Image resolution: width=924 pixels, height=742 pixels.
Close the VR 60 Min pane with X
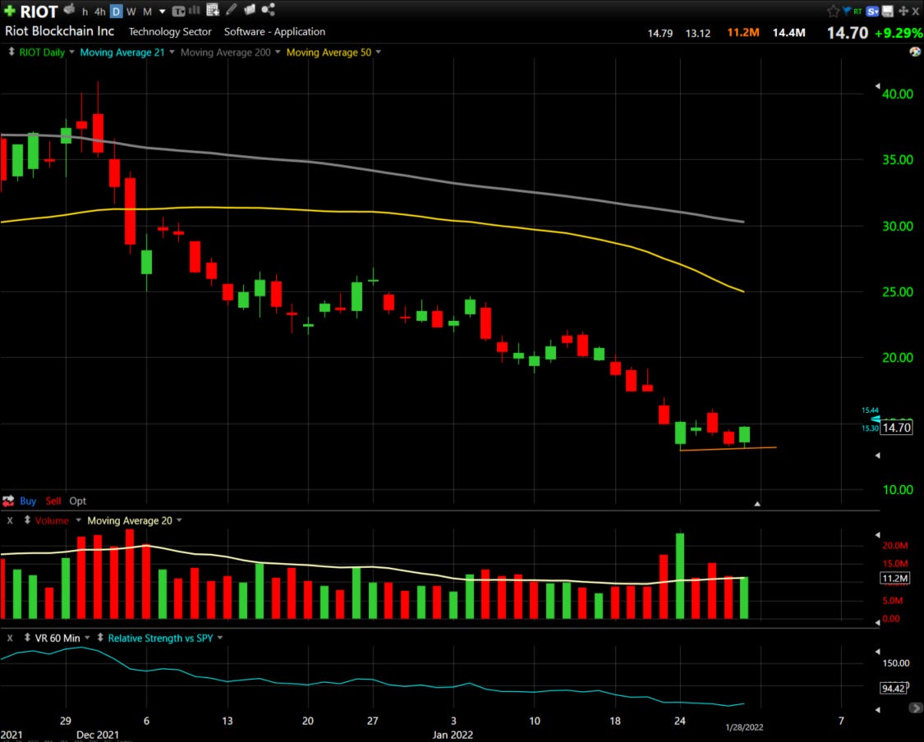[10, 639]
